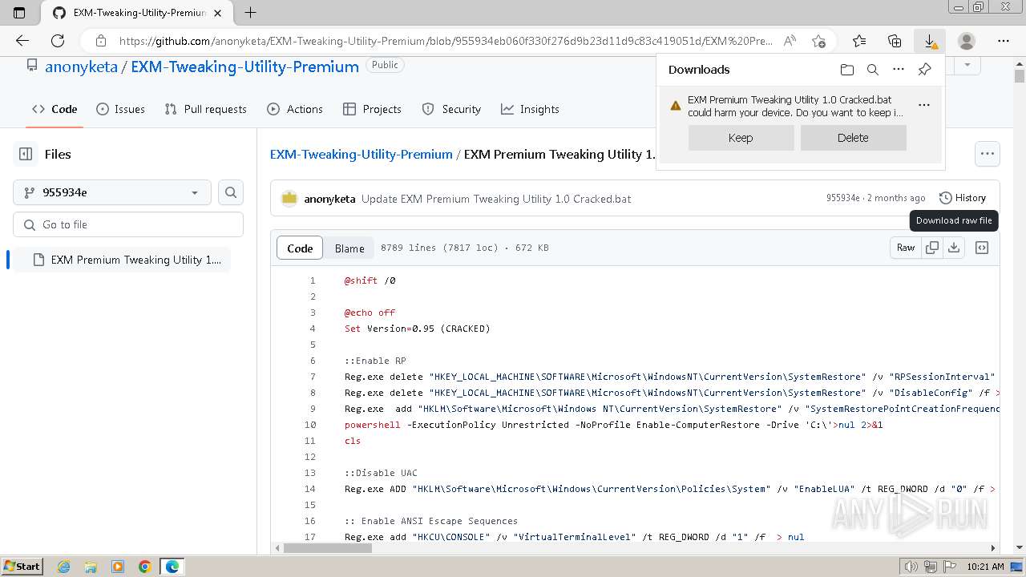The width and height of the screenshot is (1026, 577).
Task: Open commit hash 955934e link
Action: pos(843,198)
